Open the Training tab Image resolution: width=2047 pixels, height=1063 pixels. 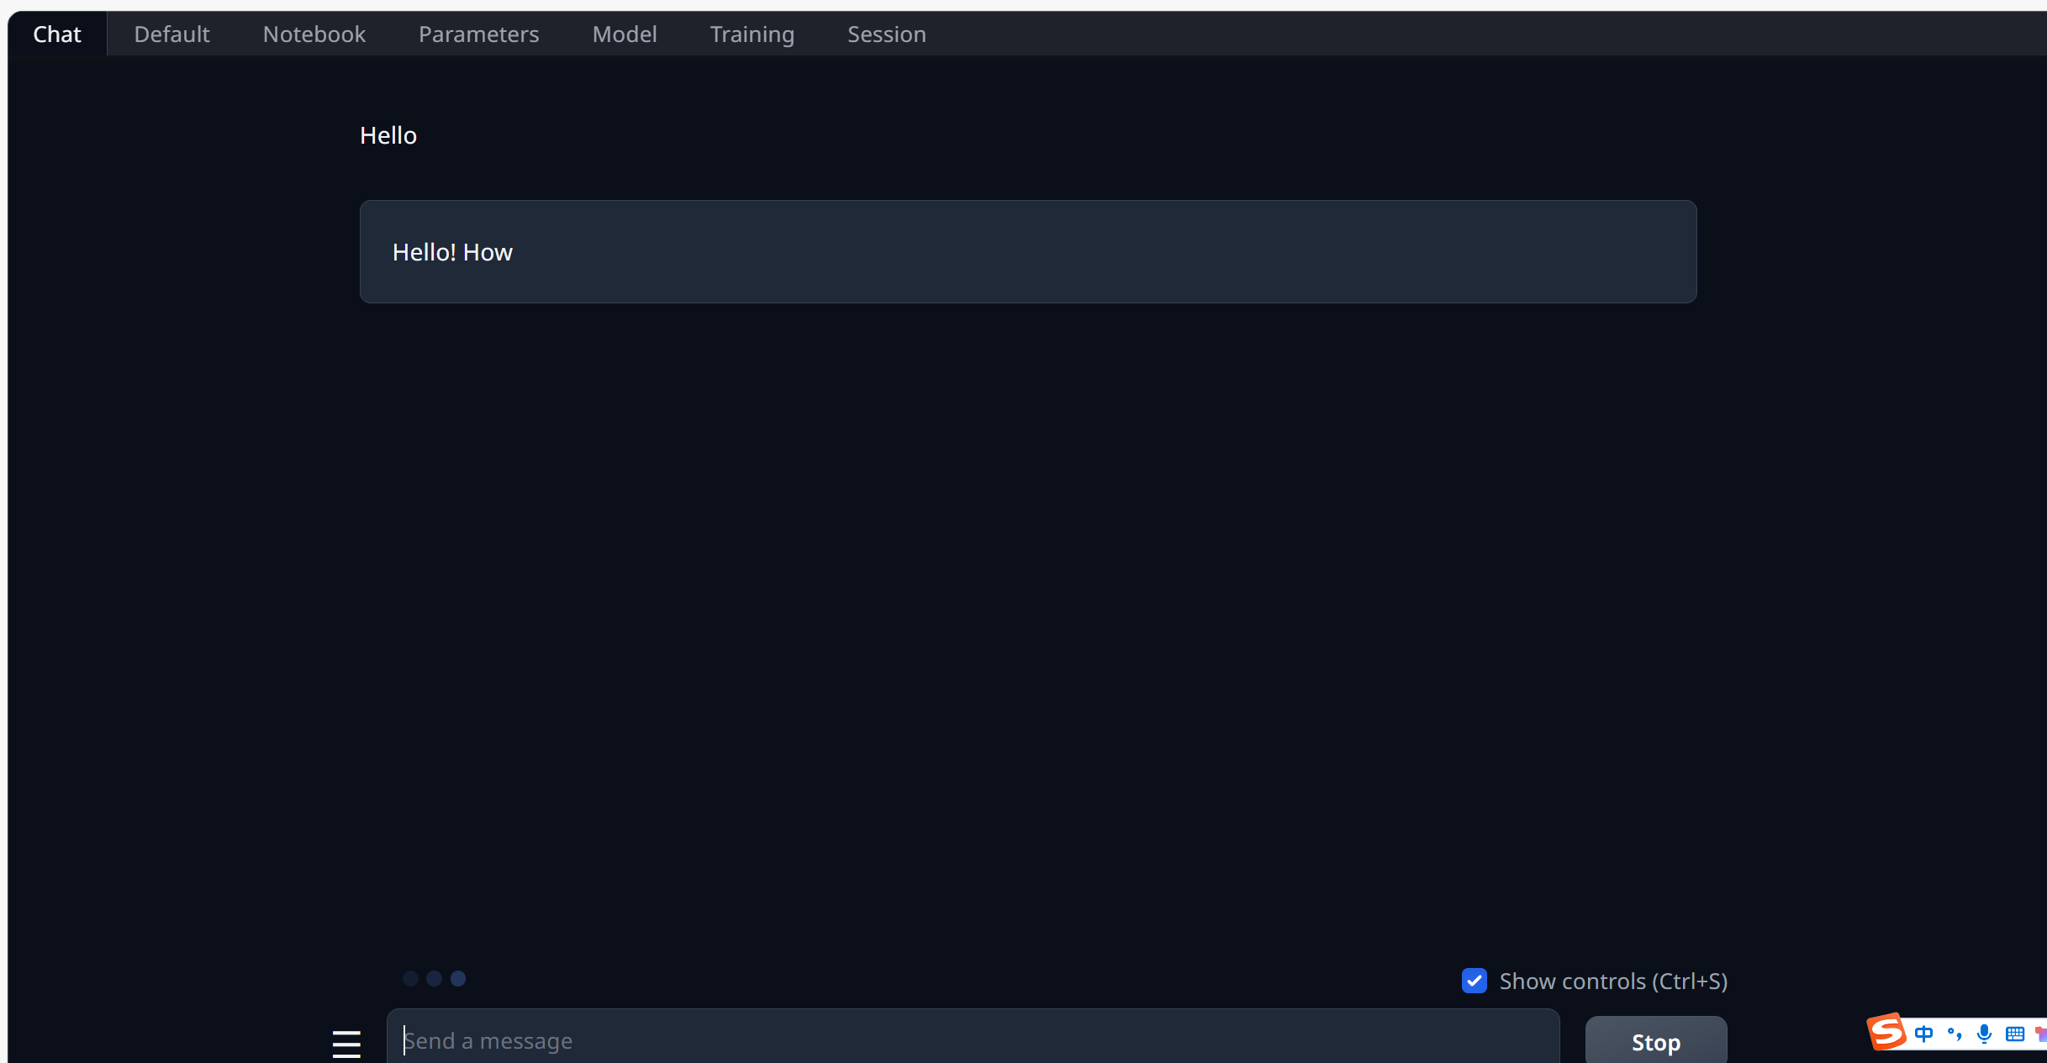coord(752,34)
